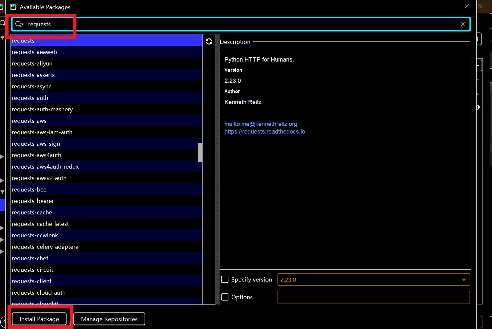Select requests-cache-latest in the list

point(107,224)
